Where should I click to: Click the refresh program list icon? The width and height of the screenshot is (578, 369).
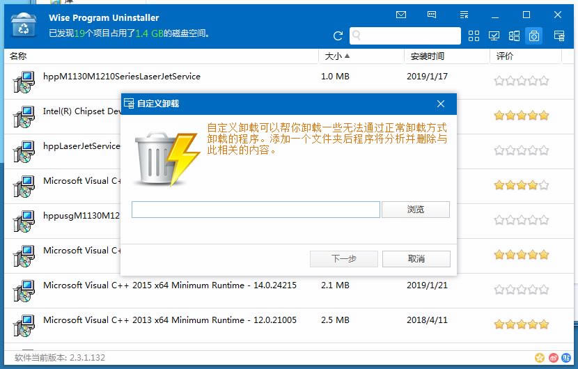pos(338,36)
